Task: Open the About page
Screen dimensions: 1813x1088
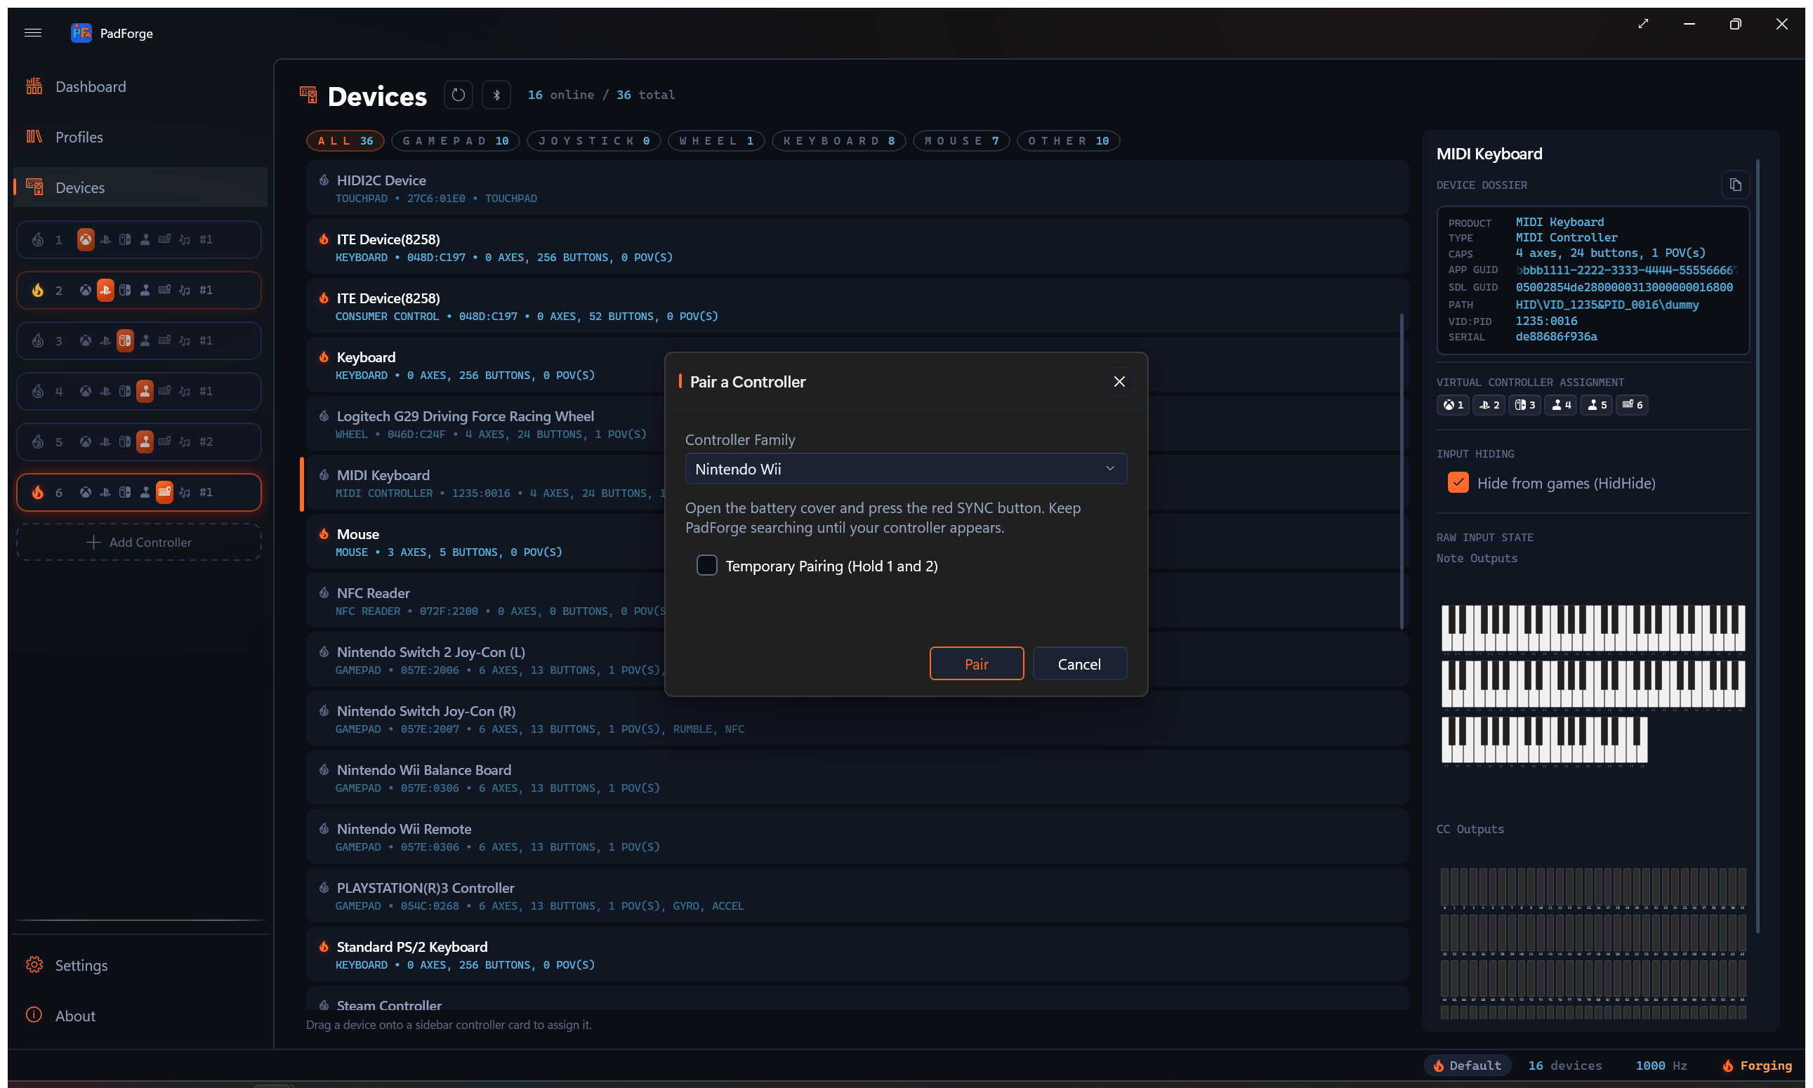Action: click(x=140, y=1016)
